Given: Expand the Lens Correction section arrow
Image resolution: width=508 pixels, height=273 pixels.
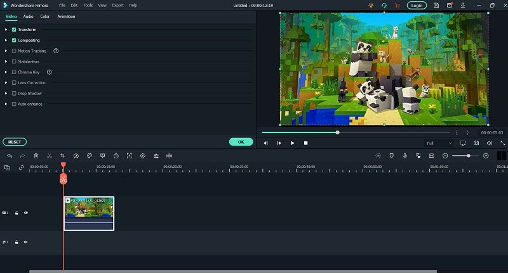Looking at the screenshot, I should (x=6, y=83).
